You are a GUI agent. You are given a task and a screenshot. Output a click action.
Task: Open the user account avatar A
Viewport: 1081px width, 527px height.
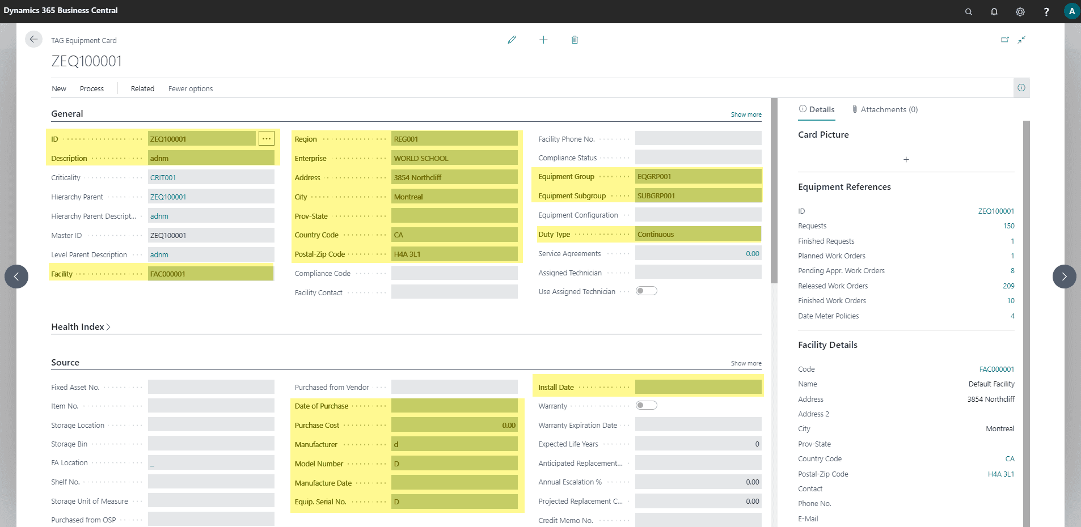pos(1072,11)
